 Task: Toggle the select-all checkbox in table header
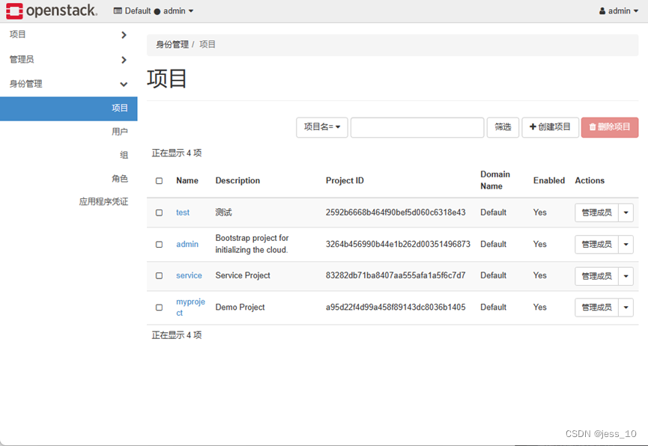click(159, 181)
